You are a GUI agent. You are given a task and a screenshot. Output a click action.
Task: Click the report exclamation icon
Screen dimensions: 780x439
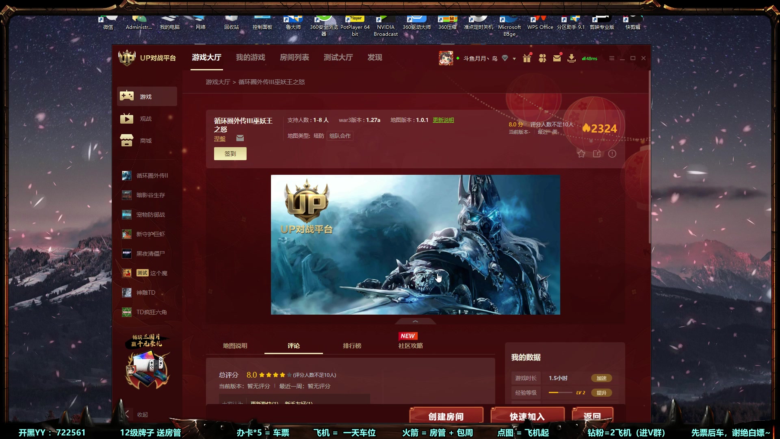pos(612,154)
